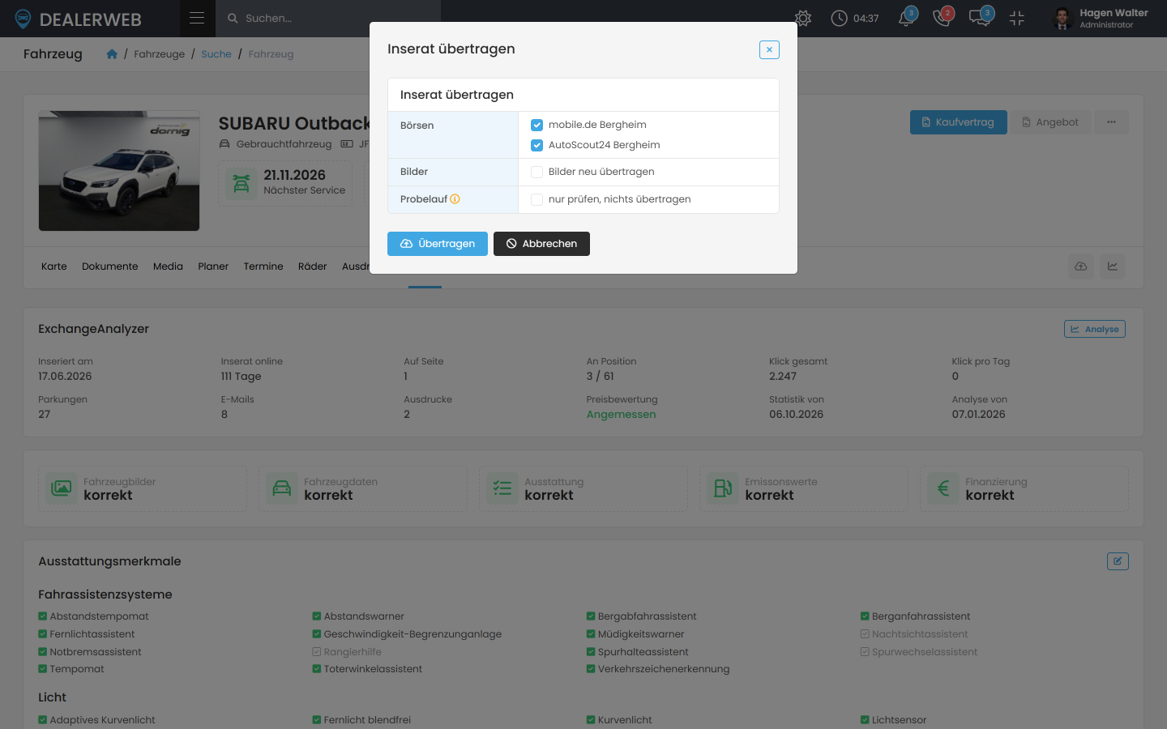Open the notifications bell
1167x729 pixels.
click(907, 18)
